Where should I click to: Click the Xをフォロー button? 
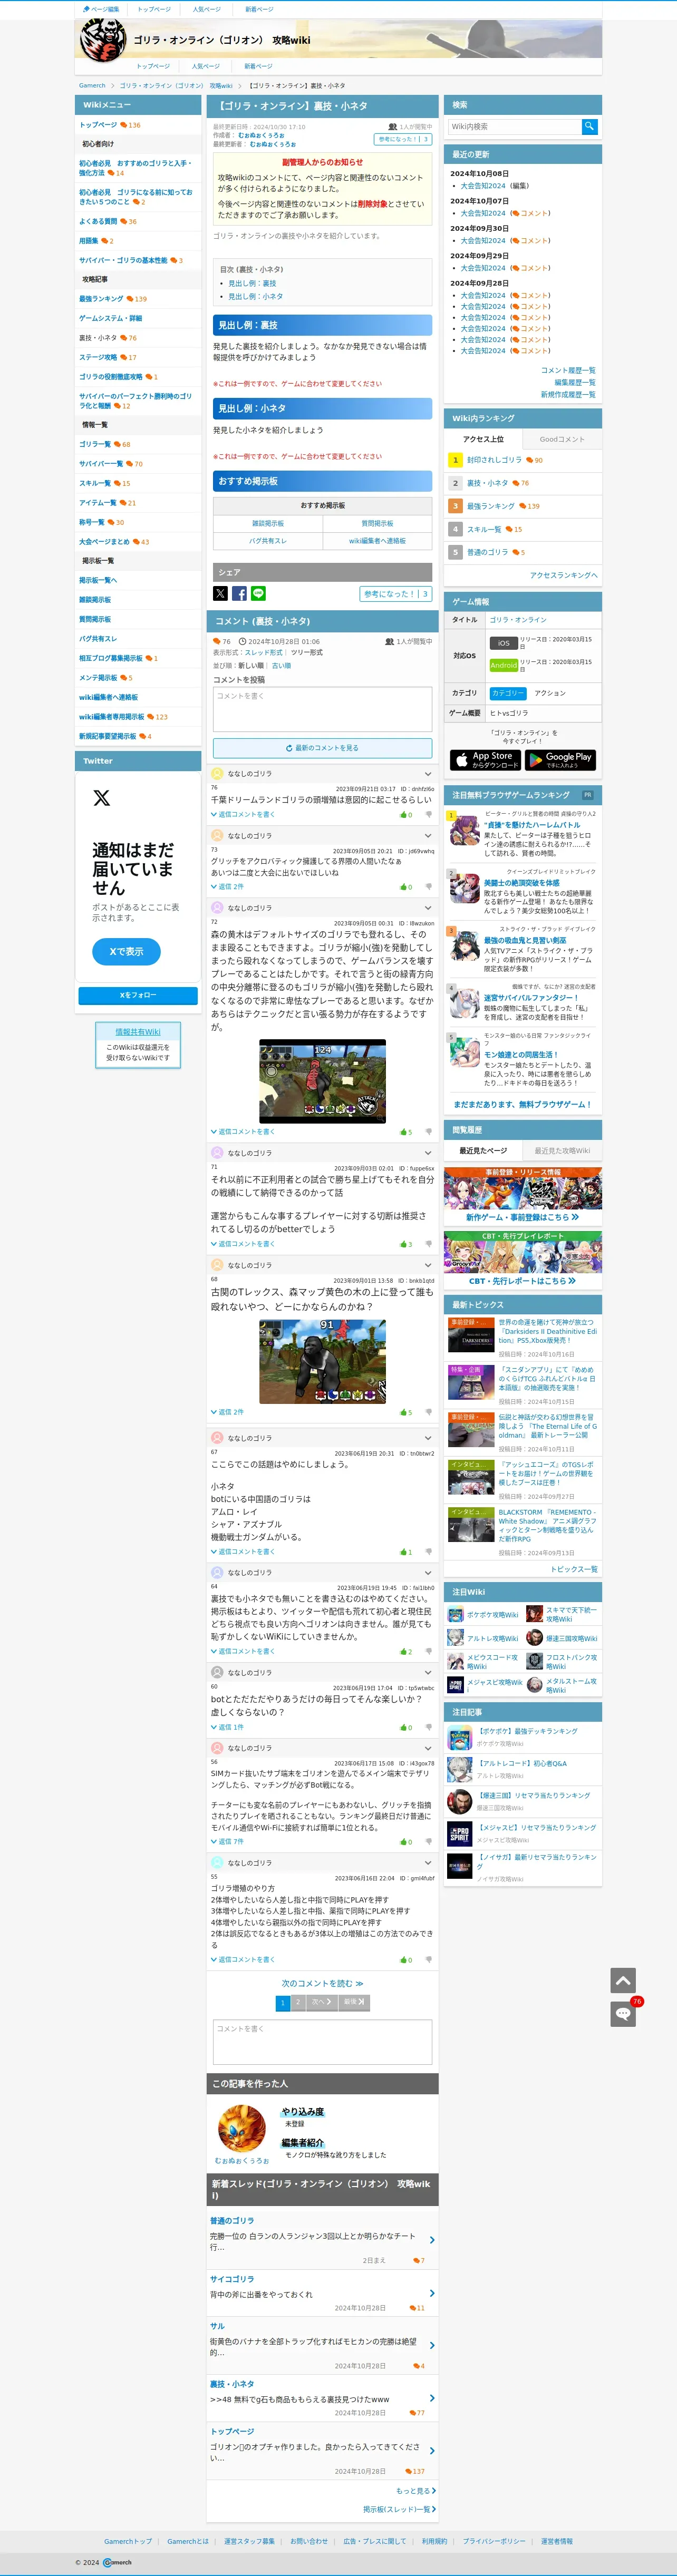pos(138,995)
